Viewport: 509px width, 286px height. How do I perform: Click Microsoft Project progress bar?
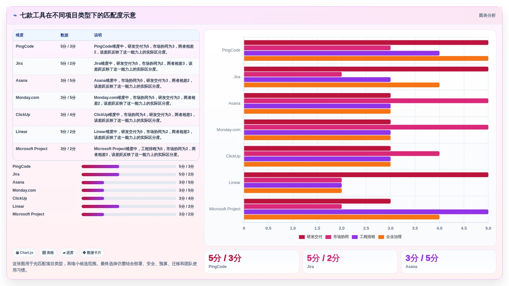click(x=129, y=214)
